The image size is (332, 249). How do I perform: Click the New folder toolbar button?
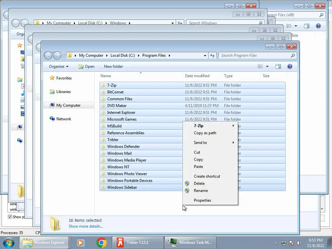[113, 66]
